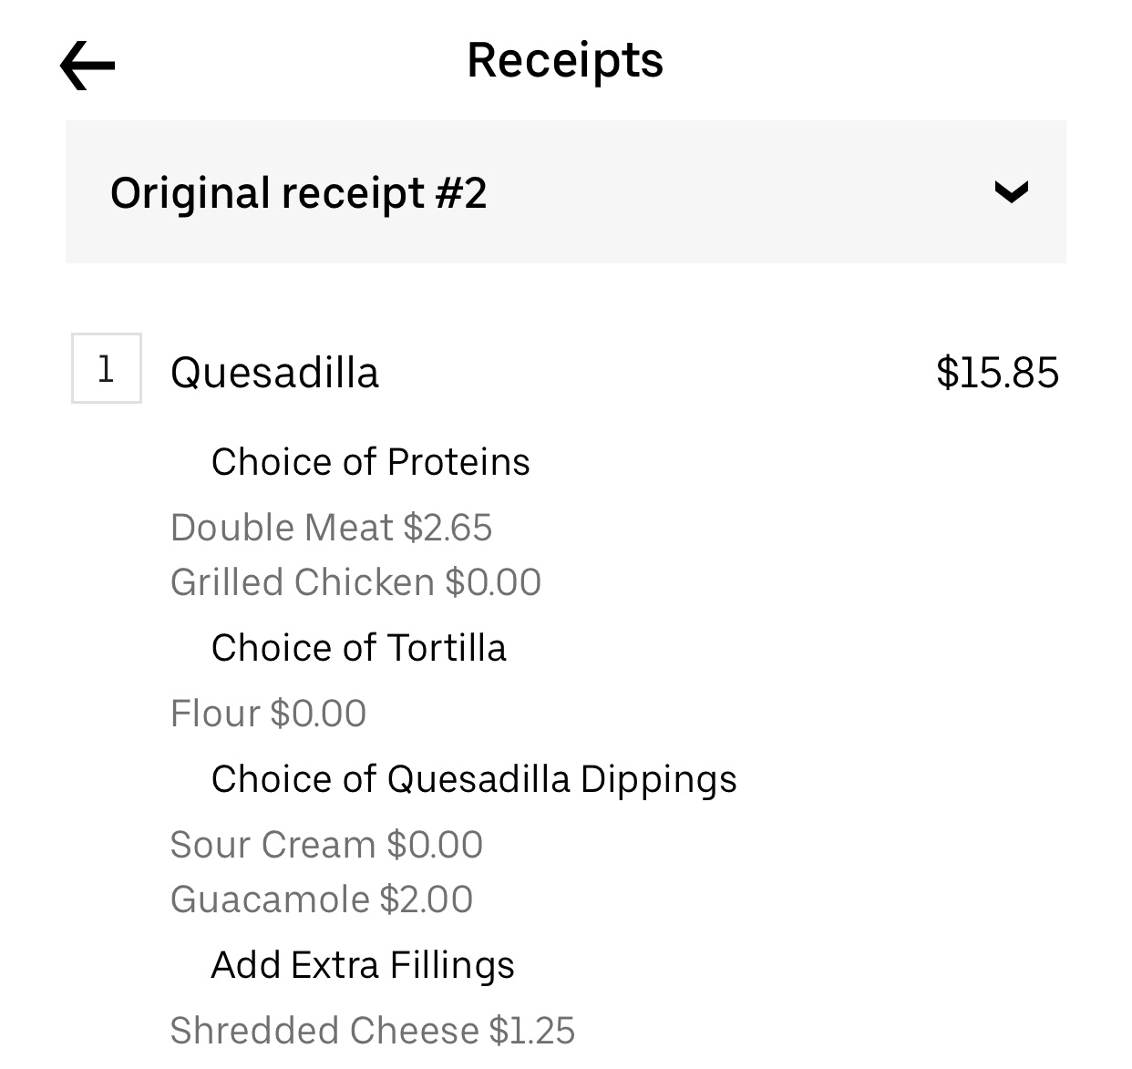Click the Add Extra Fillings heading
Screen dimensions: 1132x1069
pyautogui.click(x=363, y=965)
